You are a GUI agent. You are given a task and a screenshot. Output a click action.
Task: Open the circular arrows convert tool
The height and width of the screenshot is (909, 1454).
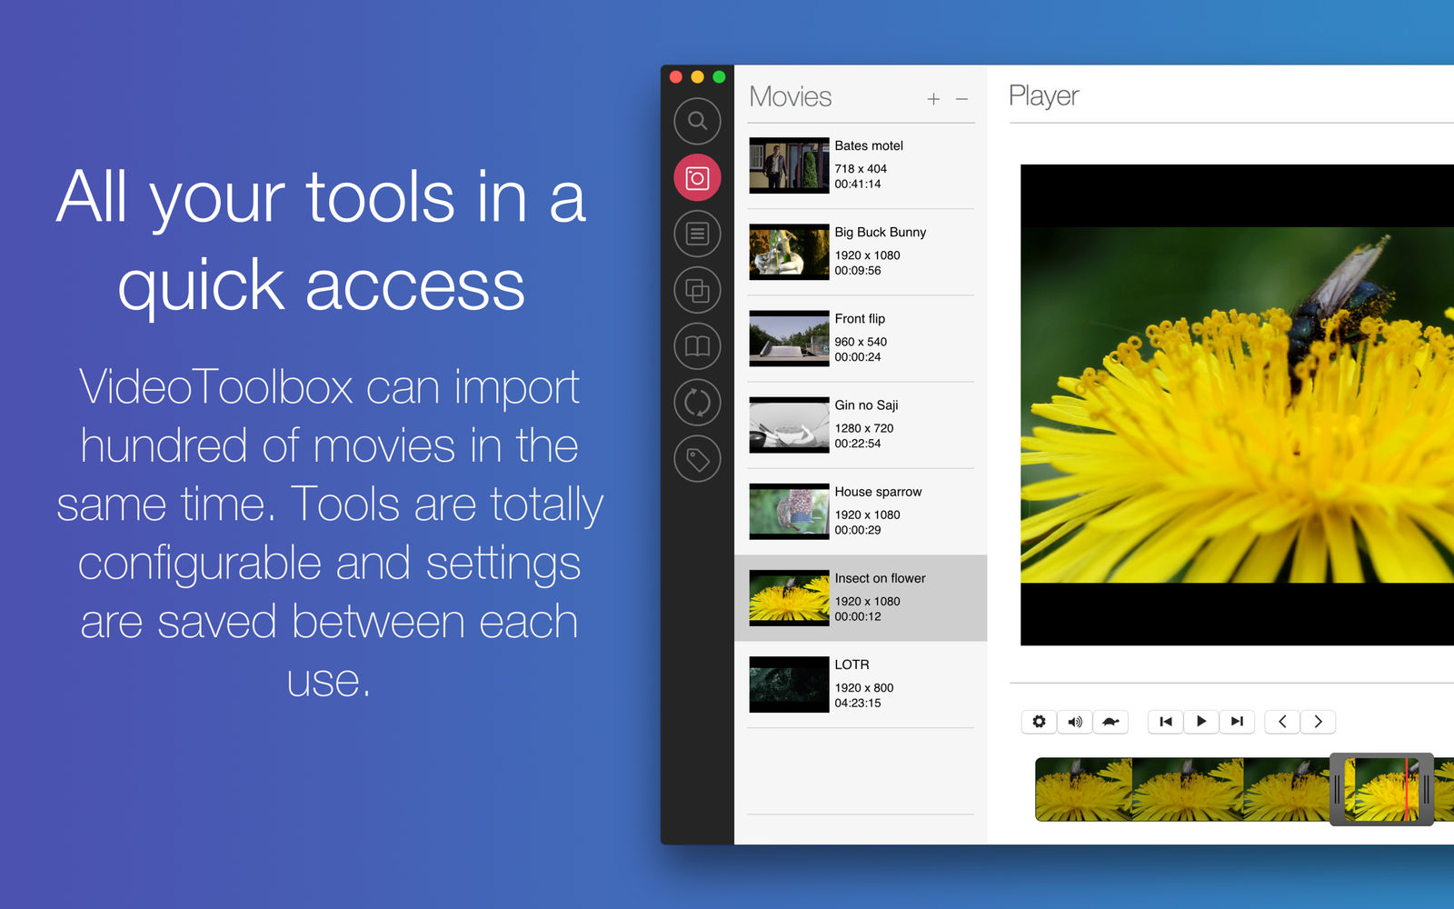[x=697, y=403]
